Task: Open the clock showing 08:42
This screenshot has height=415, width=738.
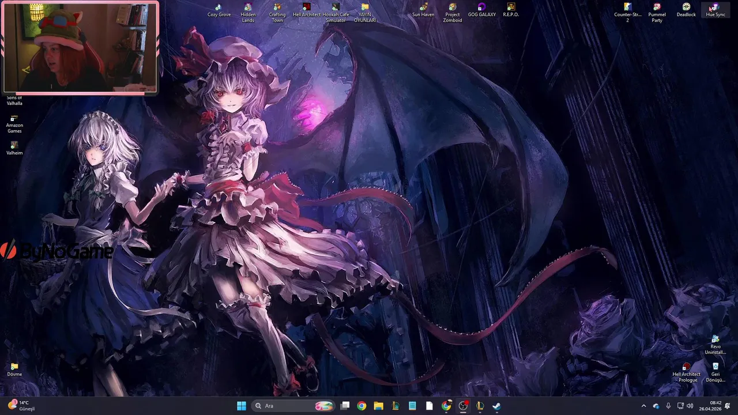Action: coord(710,406)
